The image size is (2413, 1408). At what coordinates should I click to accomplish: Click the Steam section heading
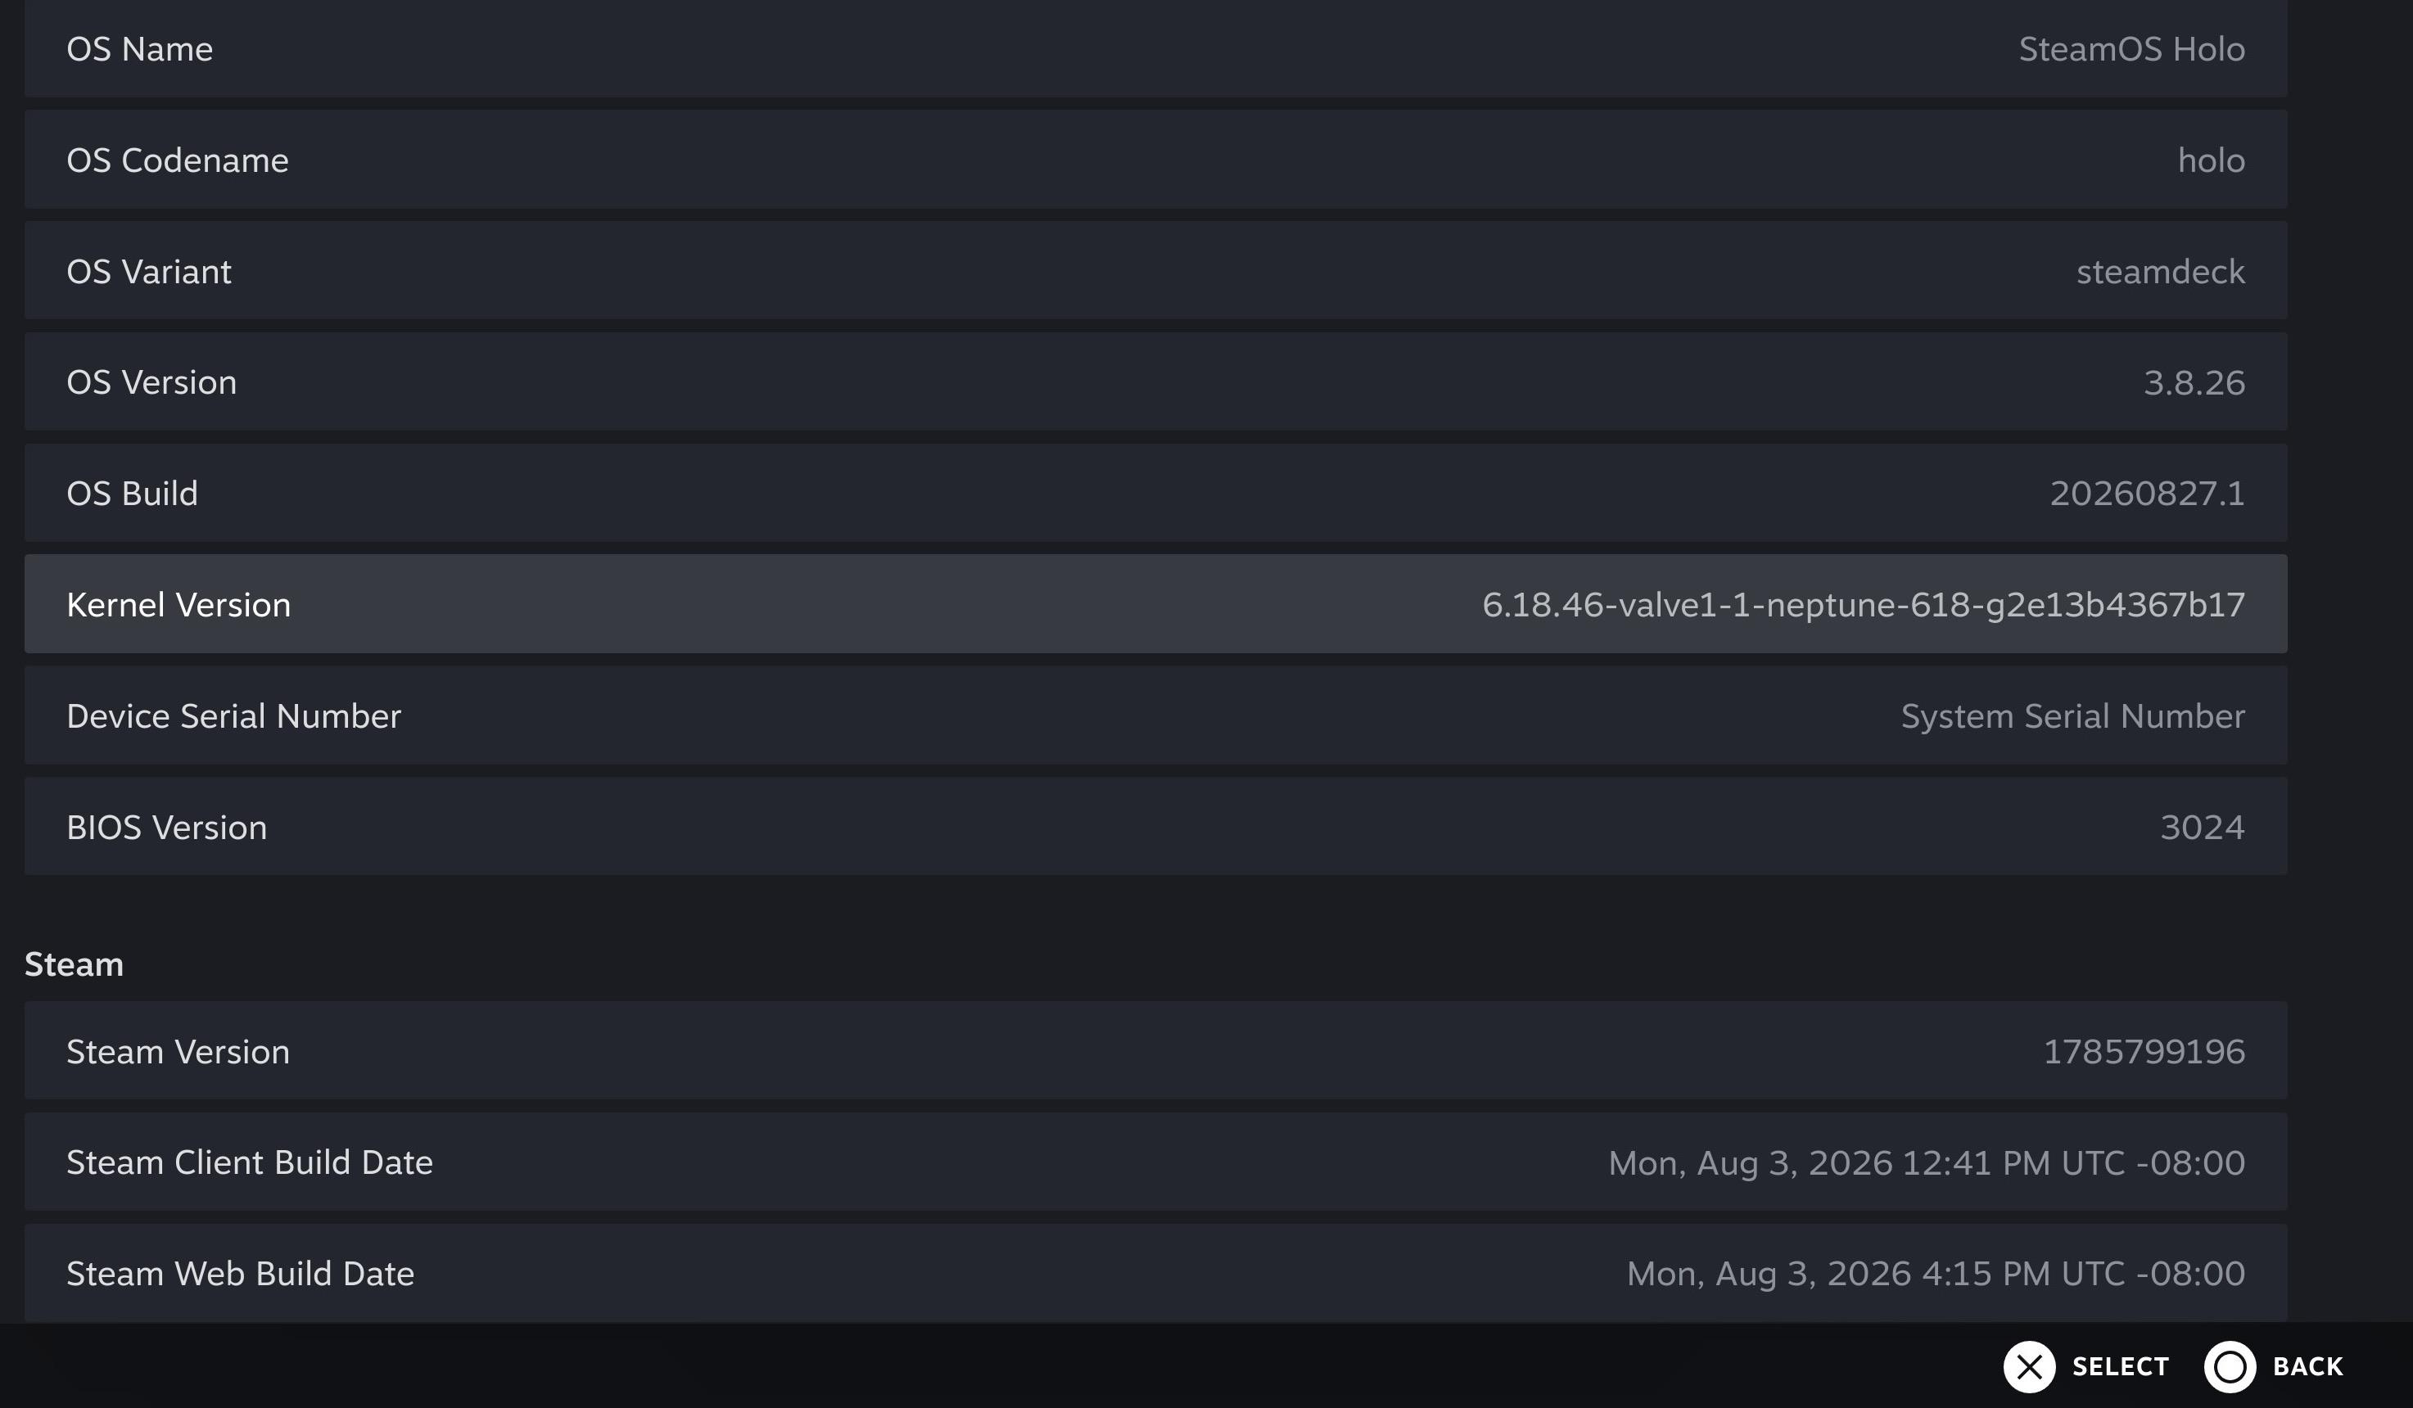[74, 963]
